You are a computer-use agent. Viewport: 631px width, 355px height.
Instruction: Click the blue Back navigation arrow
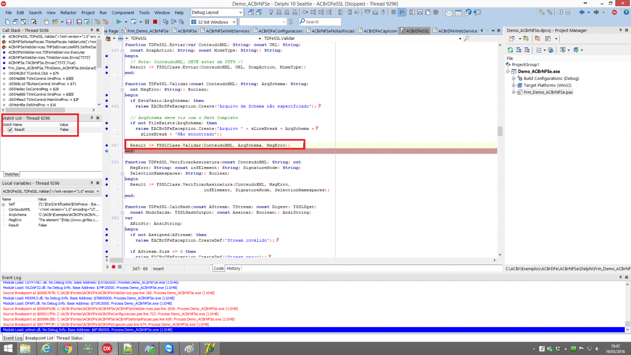(x=582, y=12)
